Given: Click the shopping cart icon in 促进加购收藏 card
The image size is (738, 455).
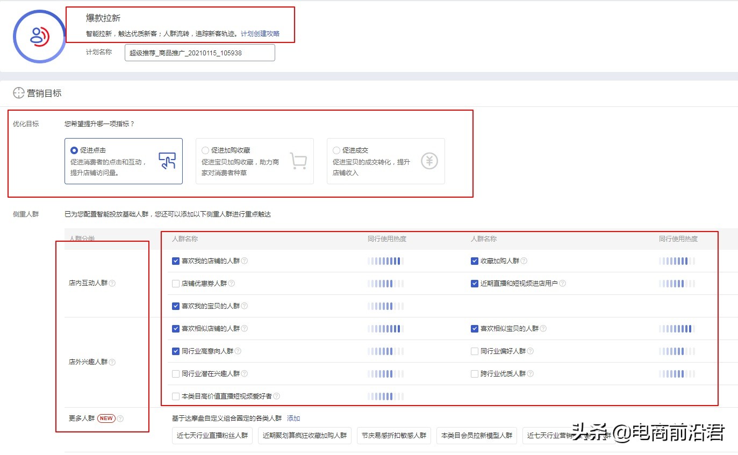Looking at the screenshot, I should pyautogui.click(x=299, y=161).
